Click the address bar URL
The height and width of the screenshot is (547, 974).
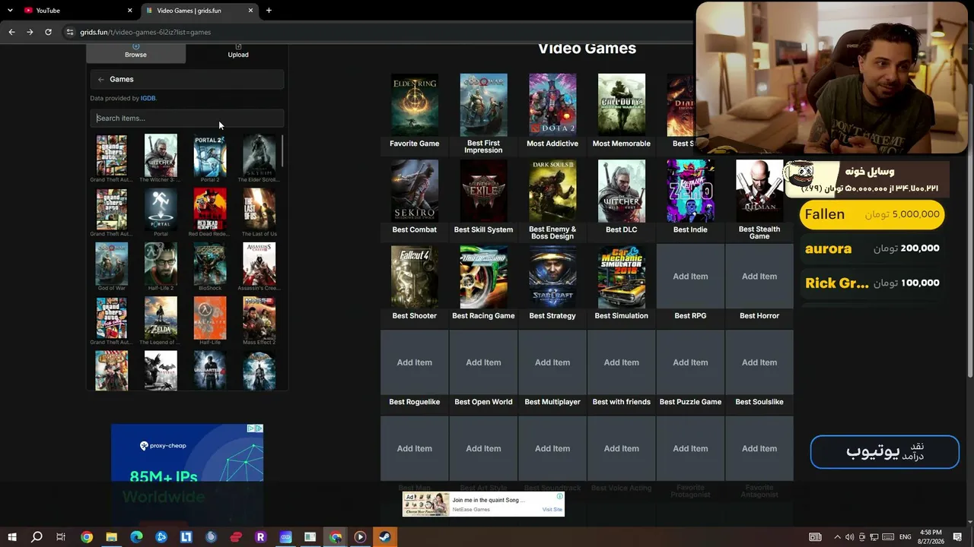(x=145, y=32)
